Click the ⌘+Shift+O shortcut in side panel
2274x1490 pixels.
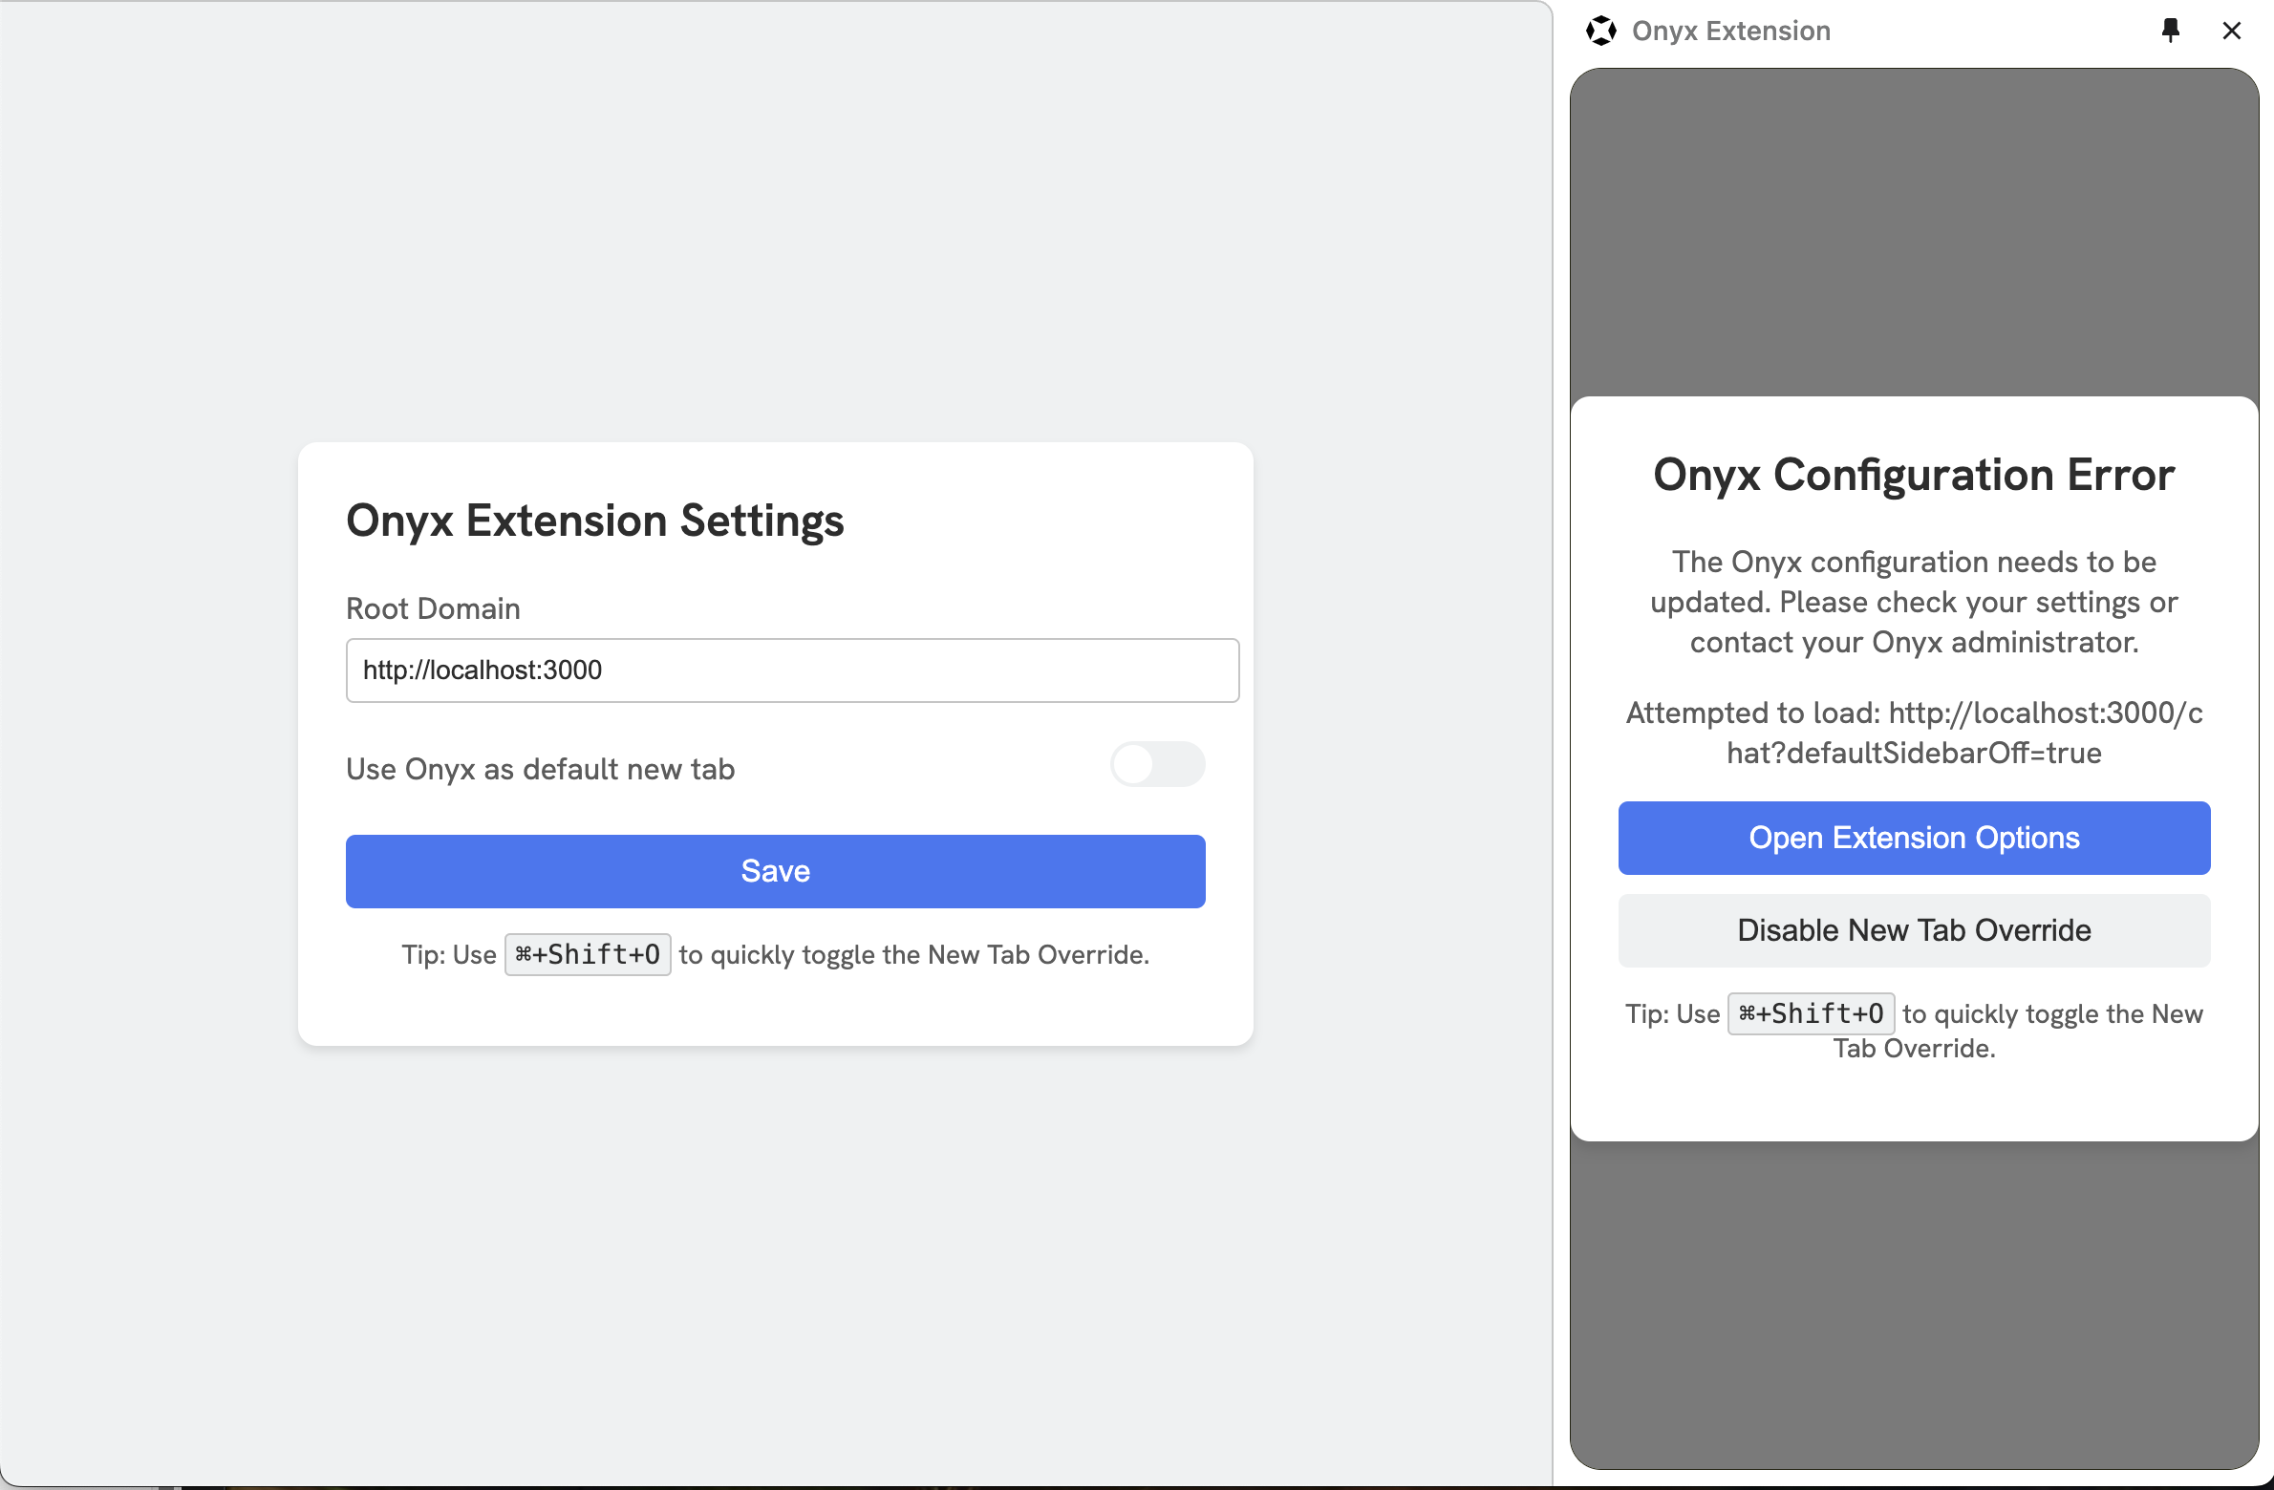[1811, 1013]
